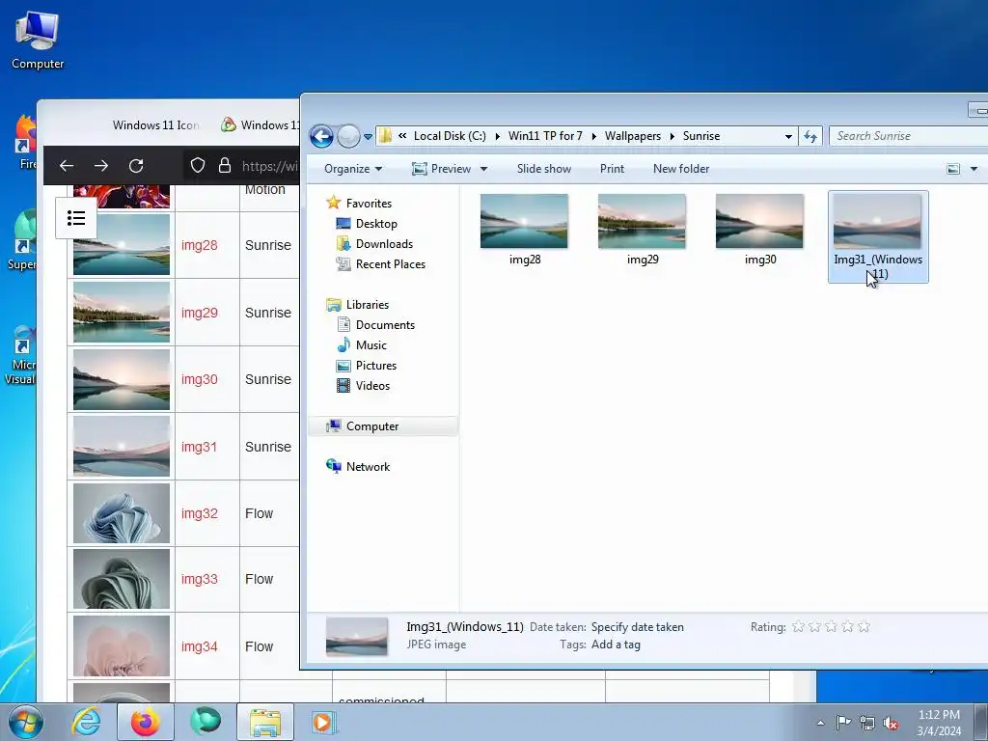Open the img29 link on webpage

(200, 313)
